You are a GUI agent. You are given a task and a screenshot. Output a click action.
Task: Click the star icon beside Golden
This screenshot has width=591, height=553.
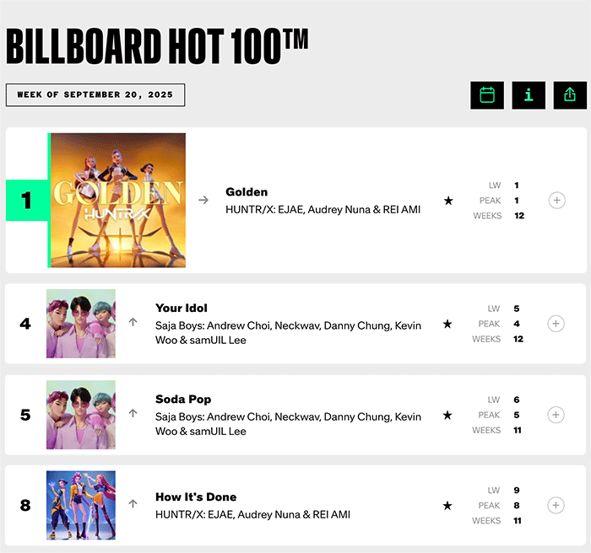pos(448,201)
